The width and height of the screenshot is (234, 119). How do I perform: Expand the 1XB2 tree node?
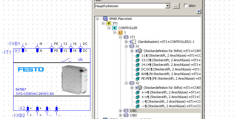120,115
